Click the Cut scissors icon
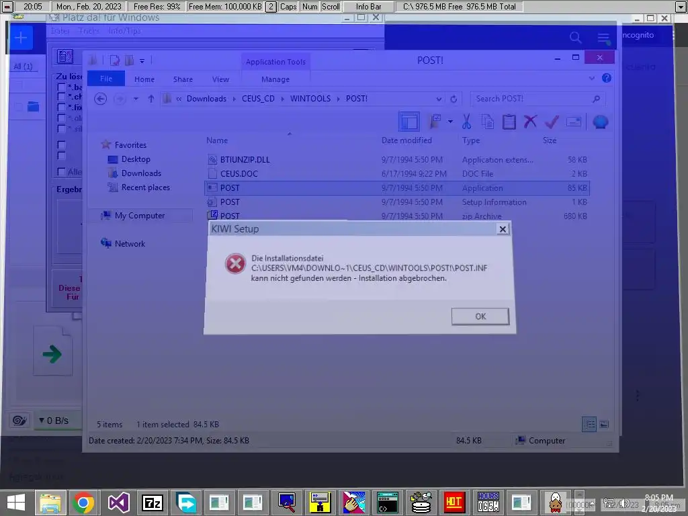688x516 pixels. [x=466, y=122]
